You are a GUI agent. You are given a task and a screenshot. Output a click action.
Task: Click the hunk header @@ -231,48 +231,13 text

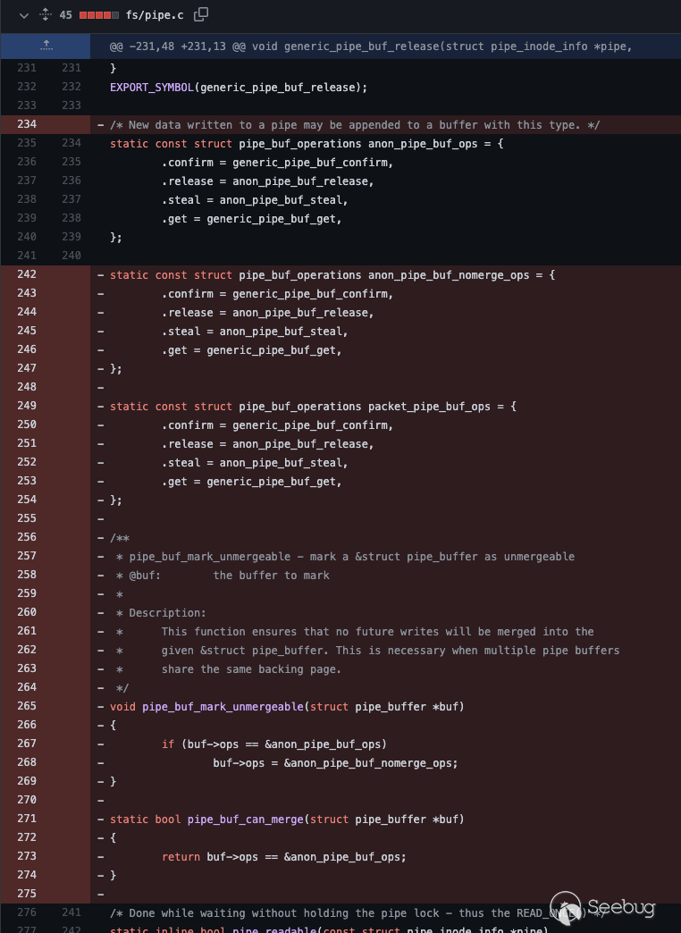tap(371, 46)
